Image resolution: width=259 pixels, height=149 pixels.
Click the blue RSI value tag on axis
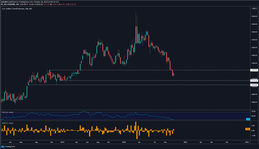point(248,119)
